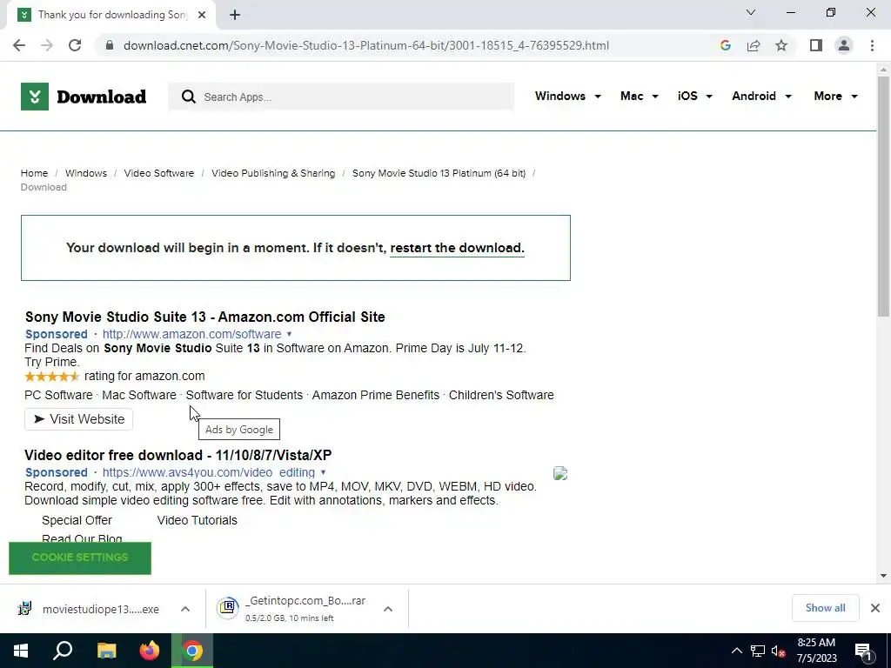Click PC Software ad link

pyautogui.click(x=58, y=396)
